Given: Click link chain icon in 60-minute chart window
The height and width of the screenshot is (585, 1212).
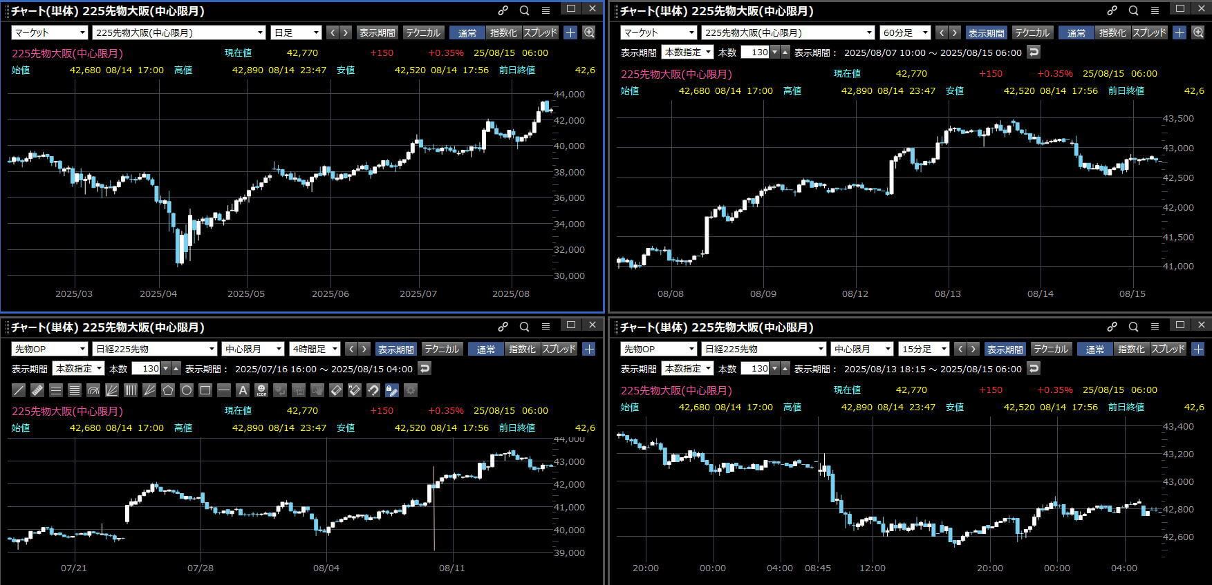Looking at the screenshot, I should pyautogui.click(x=1112, y=10).
